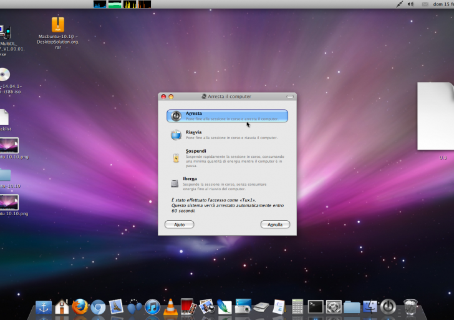Open Chromium browser from the dock
This screenshot has height=320, width=454.
[97, 306]
